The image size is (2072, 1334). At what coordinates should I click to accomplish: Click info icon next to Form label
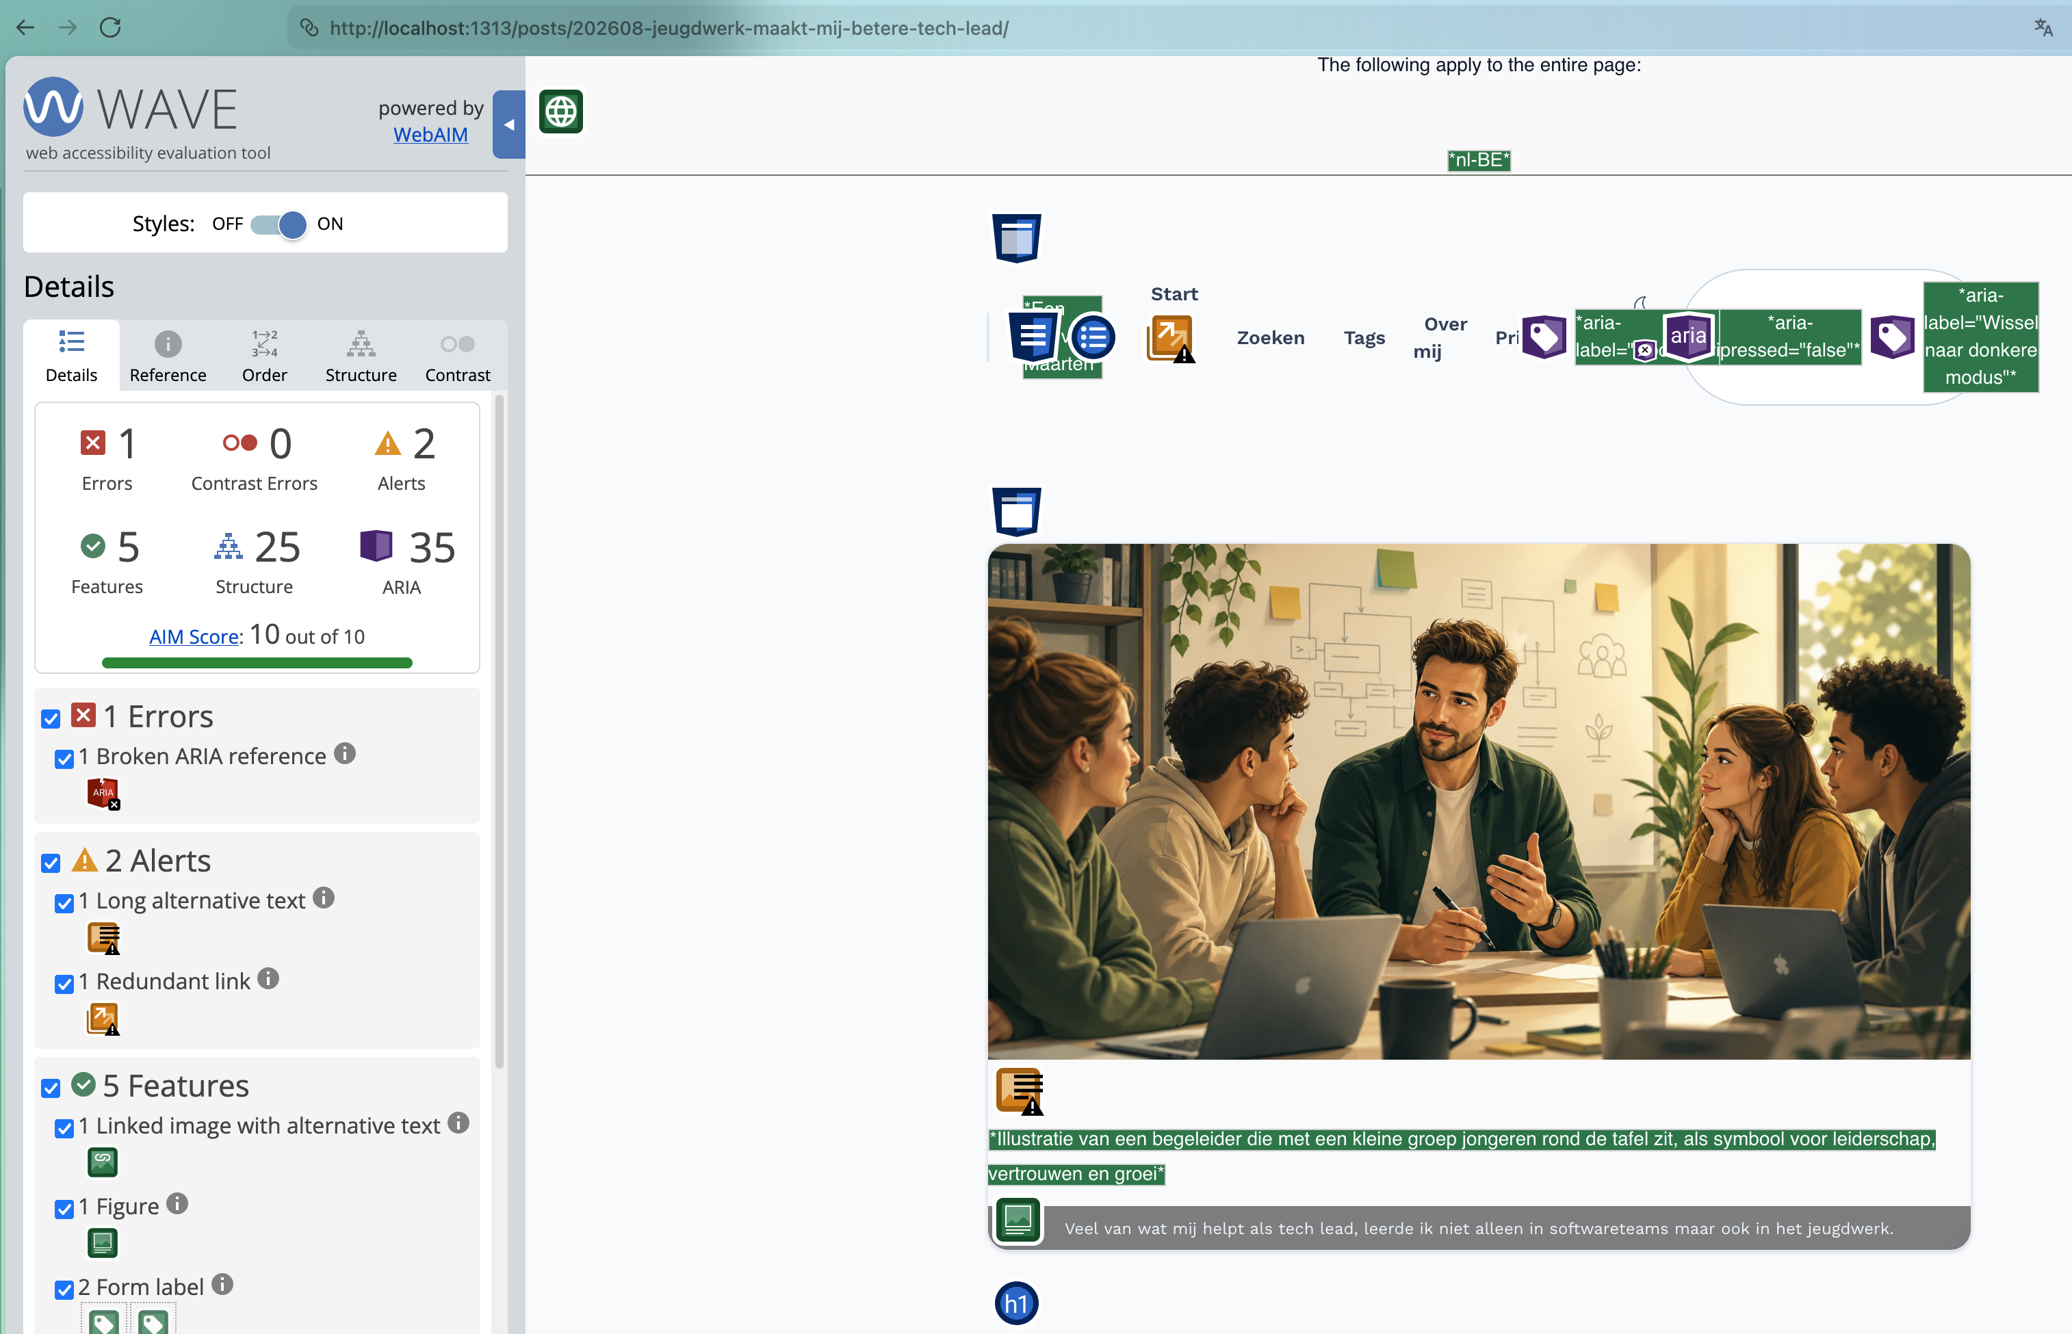click(x=222, y=1285)
